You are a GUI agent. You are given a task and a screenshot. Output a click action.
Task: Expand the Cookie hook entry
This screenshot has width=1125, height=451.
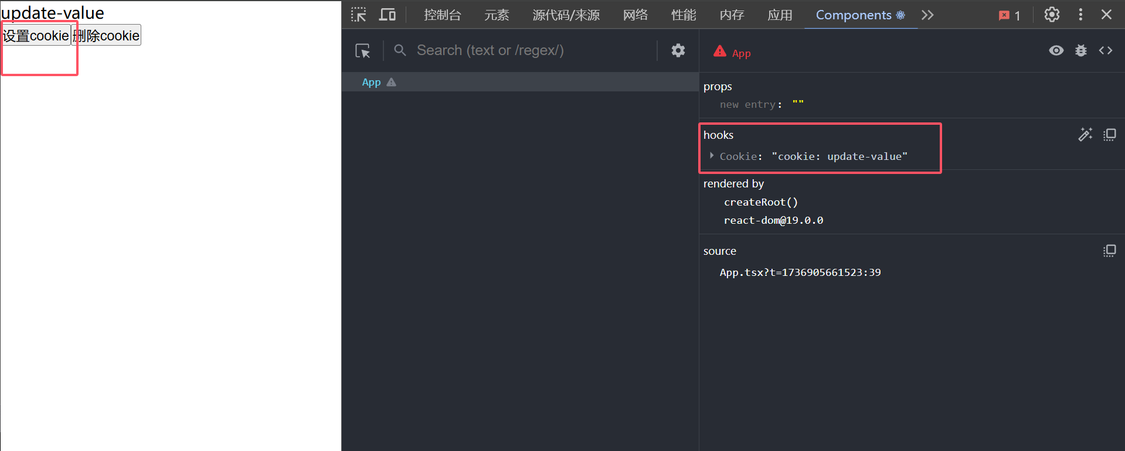click(x=712, y=156)
